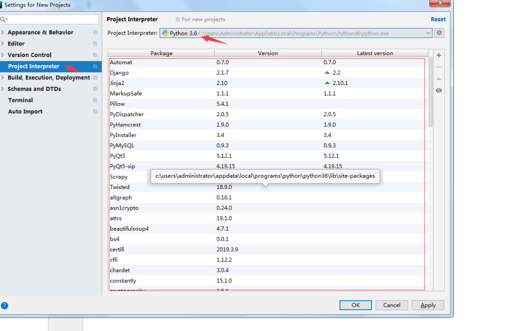Viewport: 513px width, 331px height.
Task: Click the search magnifier icon in settings
Action: pyautogui.click(x=4, y=19)
